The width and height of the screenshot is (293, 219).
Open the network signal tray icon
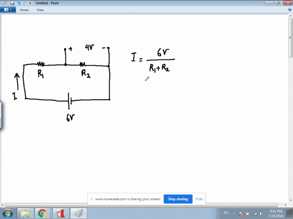point(255,214)
